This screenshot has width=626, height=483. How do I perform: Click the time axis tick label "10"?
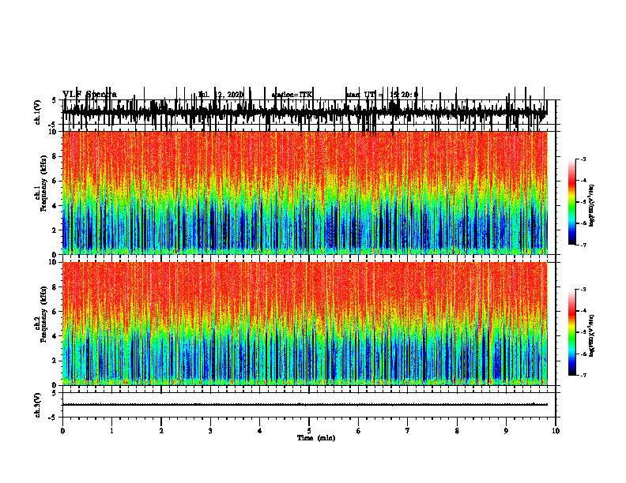point(556,431)
